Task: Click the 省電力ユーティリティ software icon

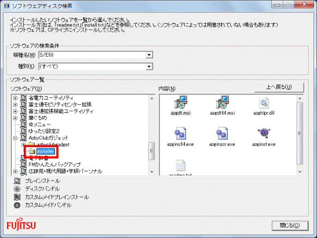Action: (x=23, y=98)
